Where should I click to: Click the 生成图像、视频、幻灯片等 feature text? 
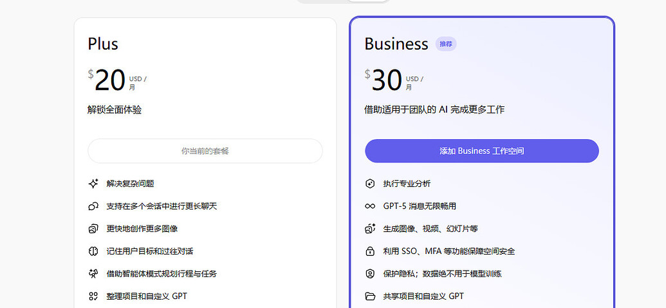[430, 229]
